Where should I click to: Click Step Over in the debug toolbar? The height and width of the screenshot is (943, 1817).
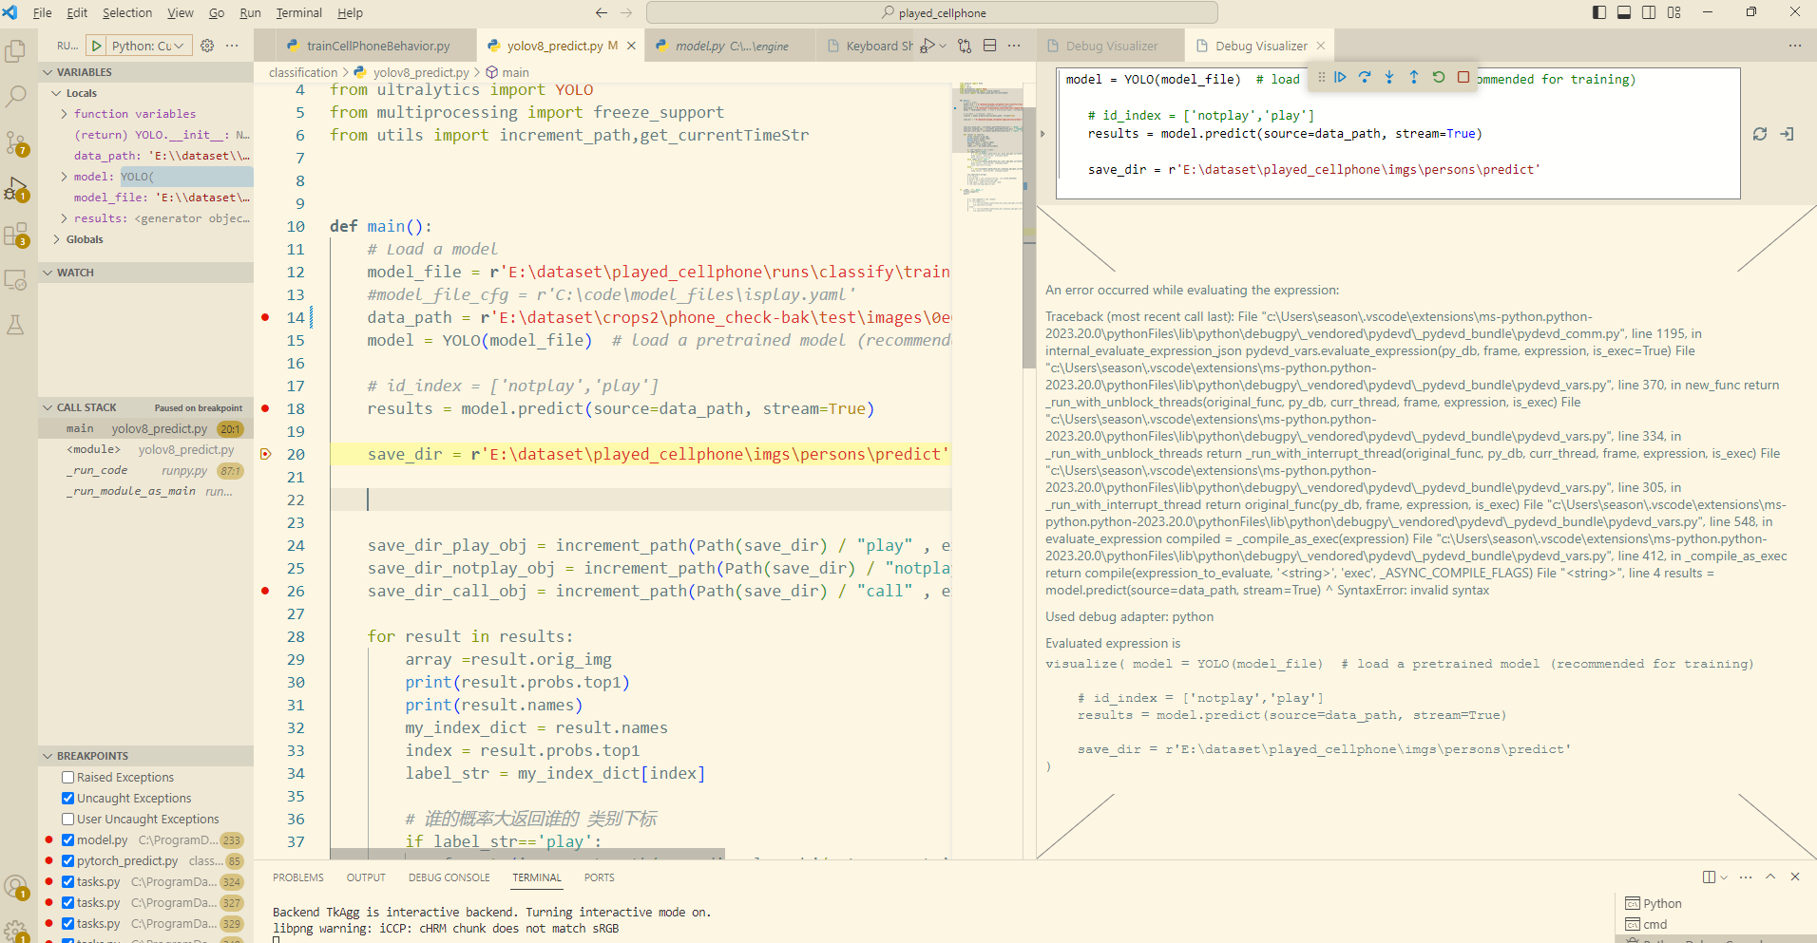(x=1365, y=78)
